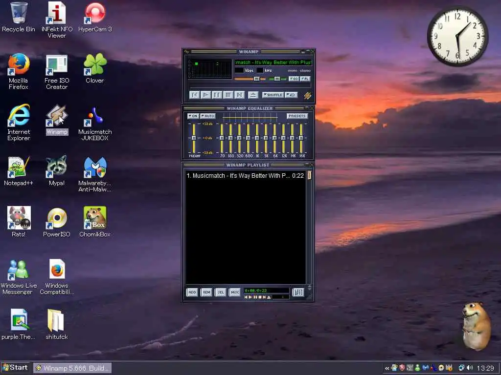Viewport: 501px width, 375px height.
Task: Select the shitufck folder icon
Action: click(x=57, y=325)
